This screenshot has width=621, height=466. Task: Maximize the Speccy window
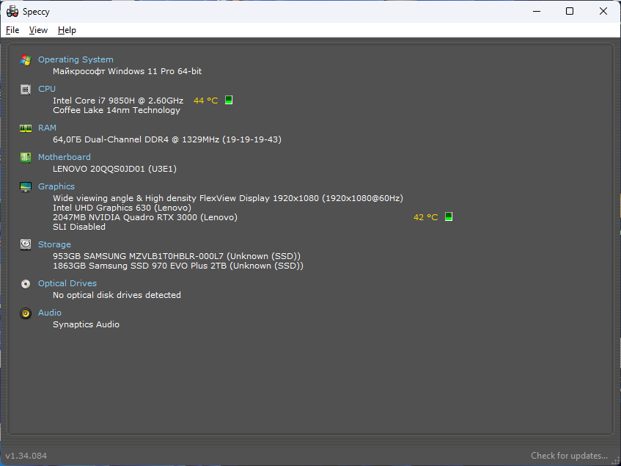click(570, 11)
